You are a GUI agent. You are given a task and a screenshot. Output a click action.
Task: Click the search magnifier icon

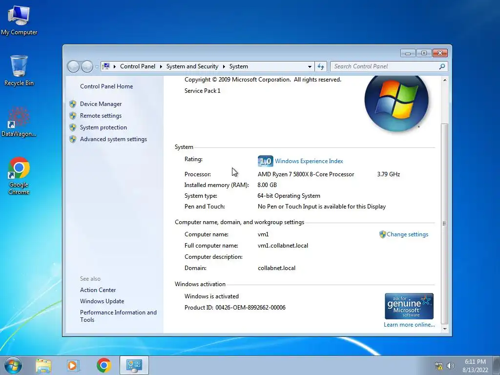(x=441, y=66)
